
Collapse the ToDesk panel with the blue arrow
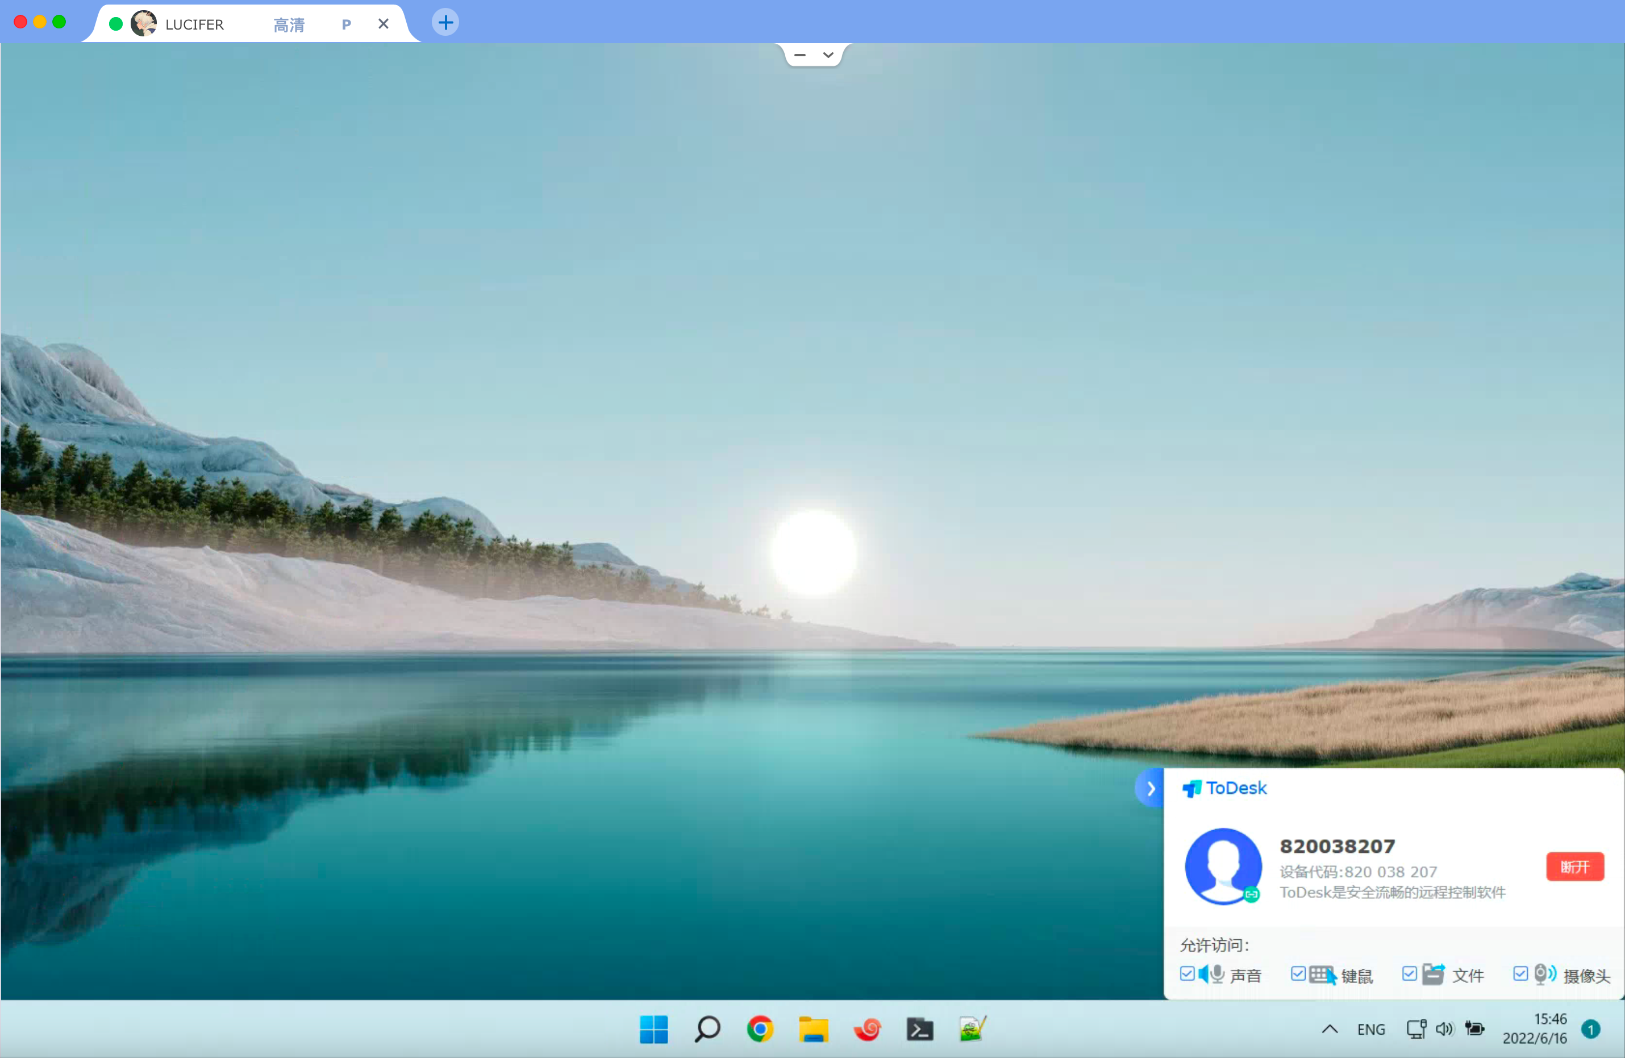(x=1151, y=788)
